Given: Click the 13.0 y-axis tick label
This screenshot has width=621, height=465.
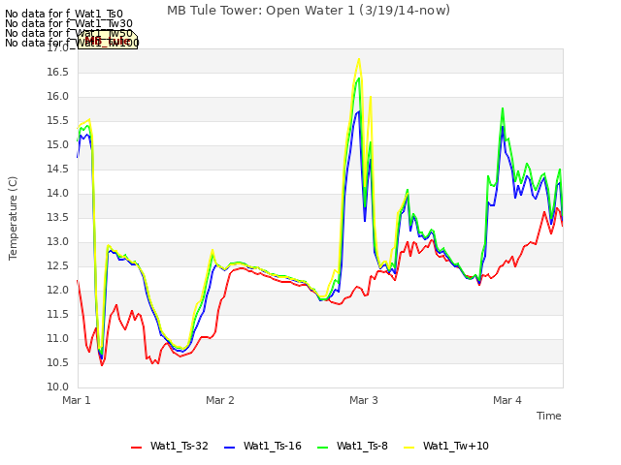Looking at the screenshot, I should tap(58, 242).
